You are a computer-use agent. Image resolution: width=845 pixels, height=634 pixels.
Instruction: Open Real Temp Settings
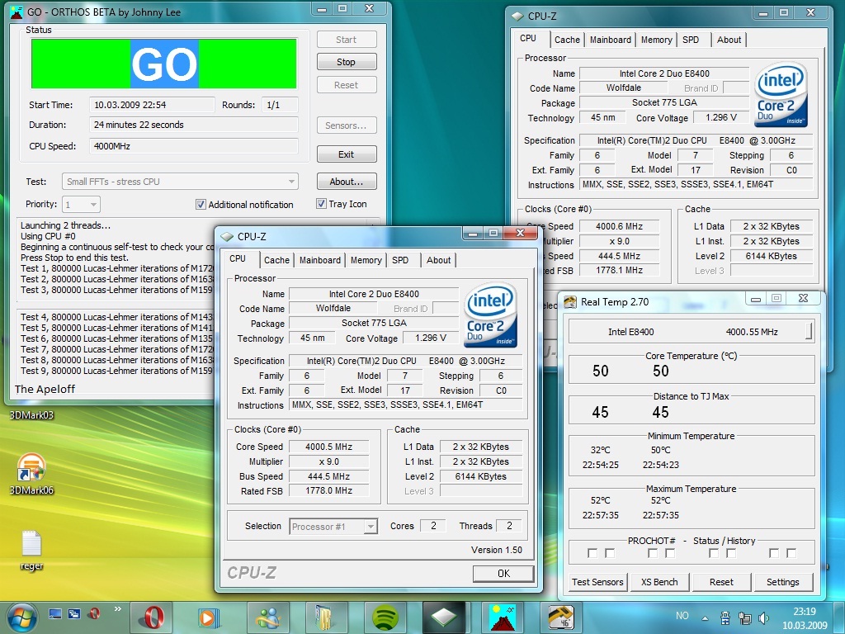pyautogui.click(x=782, y=582)
